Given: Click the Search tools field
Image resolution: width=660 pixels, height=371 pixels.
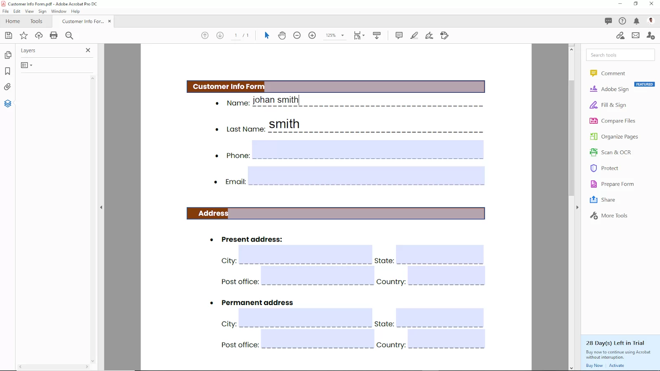Looking at the screenshot, I should click(620, 55).
